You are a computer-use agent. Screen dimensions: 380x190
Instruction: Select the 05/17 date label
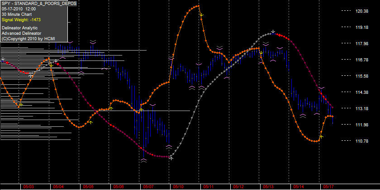(x=328, y=187)
